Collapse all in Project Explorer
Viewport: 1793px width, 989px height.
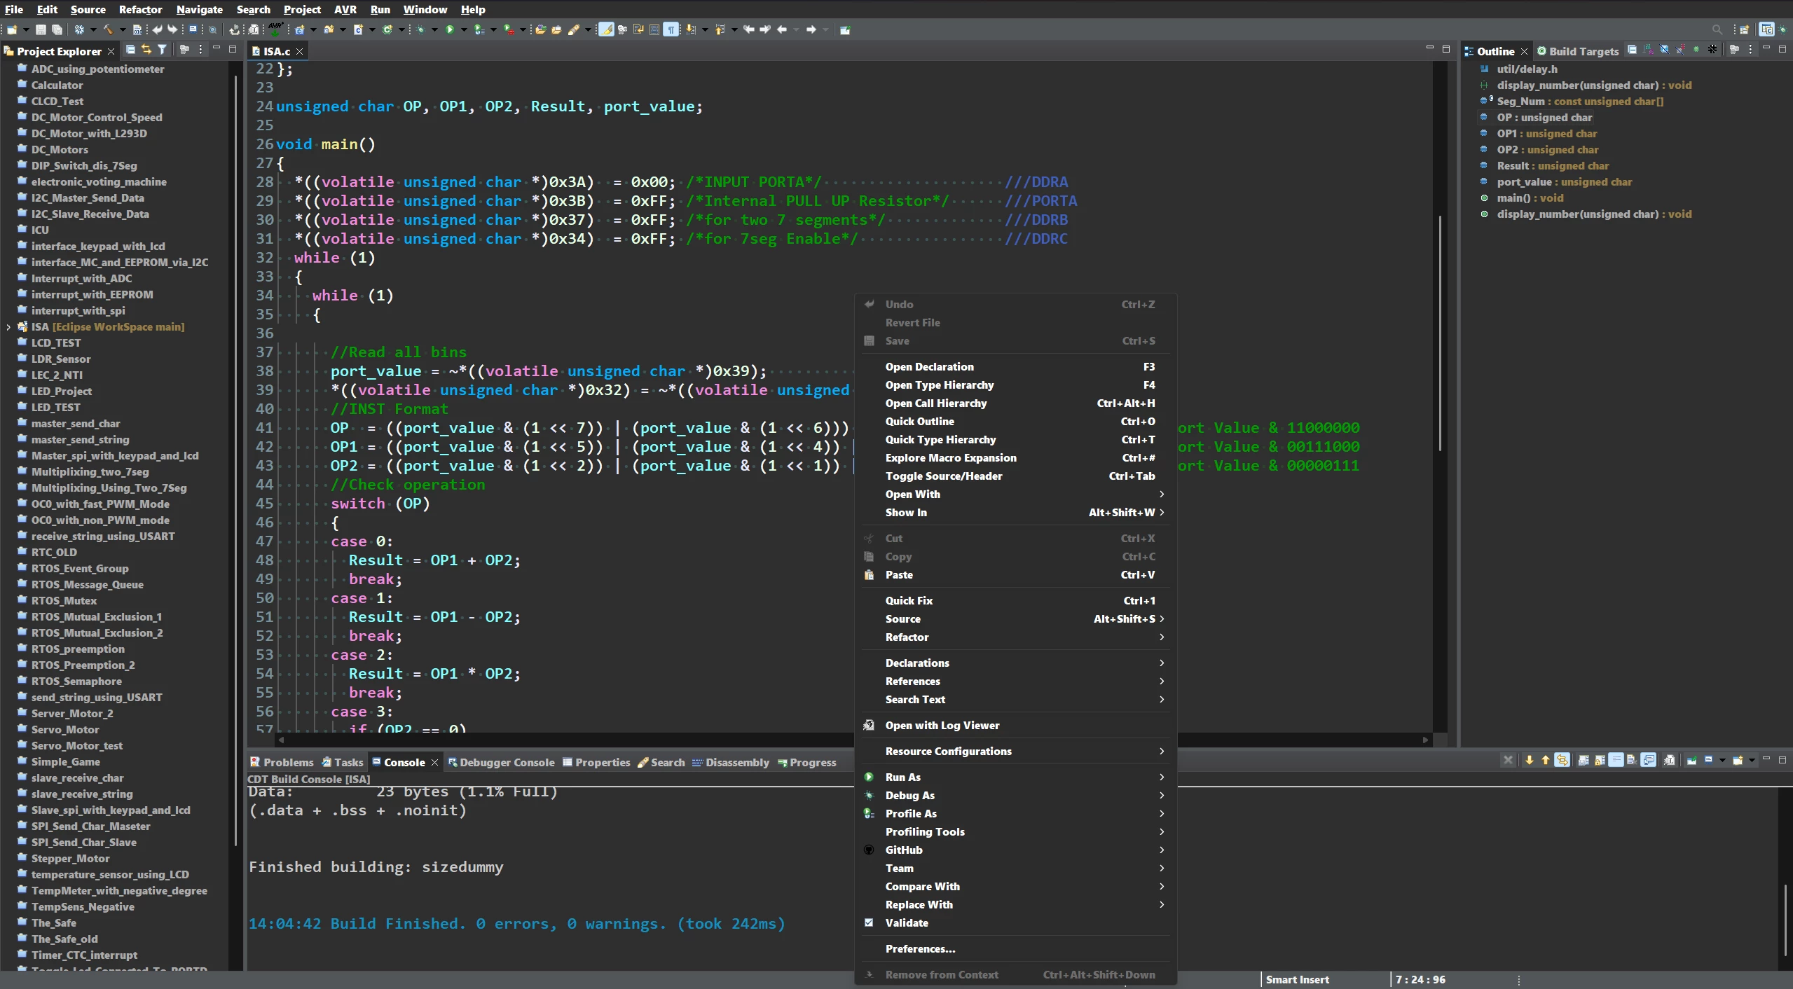coord(130,49)
